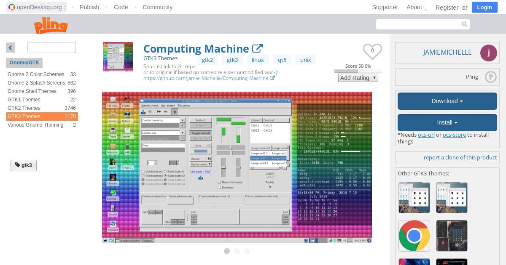Image resolution: width=506 pixels, height=265 pixels.
Task: Open the ocs-store link
Action: 454,135
